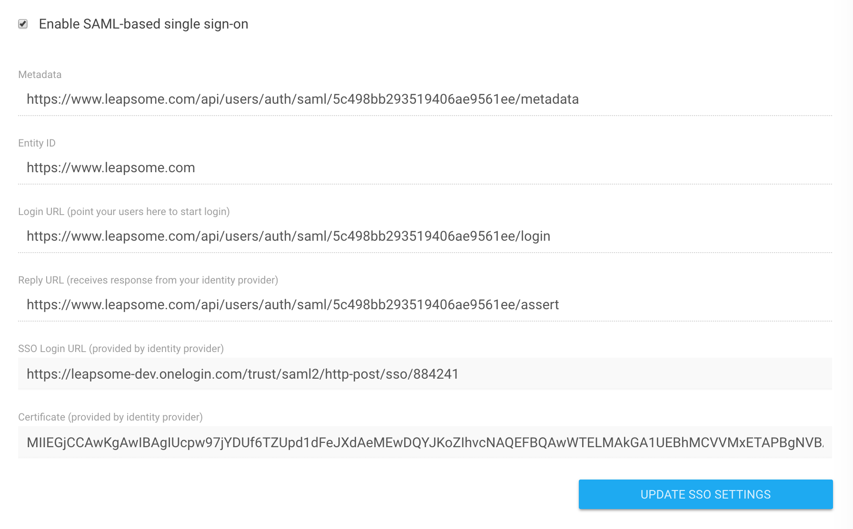
Task: Uncheck the Enable SAML-based single sign-on checkbox
Action: pyautogui.click(x=23, y=24)
